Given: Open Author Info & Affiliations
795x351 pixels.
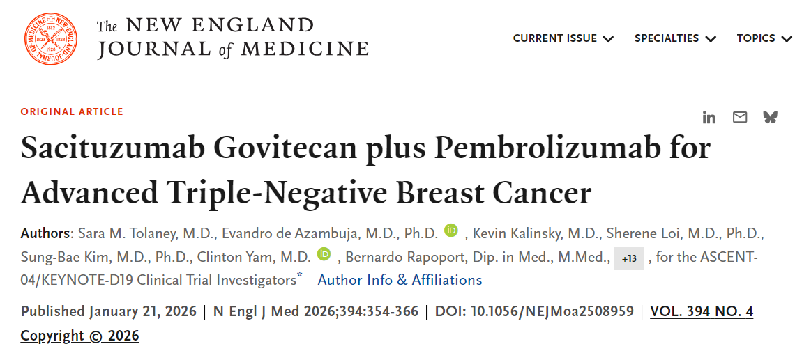Looking at the screenshot, I should (x=400, y=280).
